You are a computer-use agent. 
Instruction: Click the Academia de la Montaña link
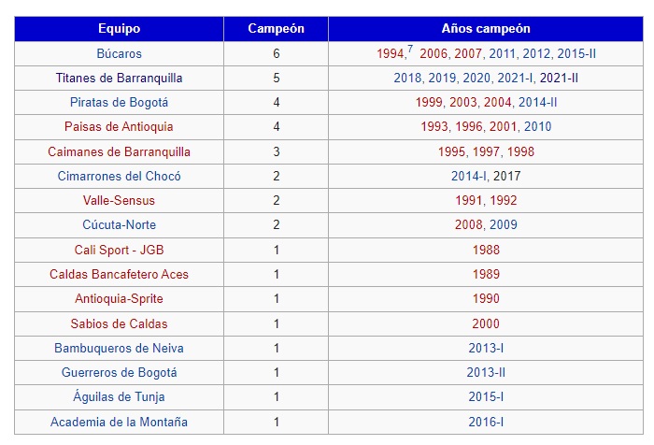coord(120,422)
